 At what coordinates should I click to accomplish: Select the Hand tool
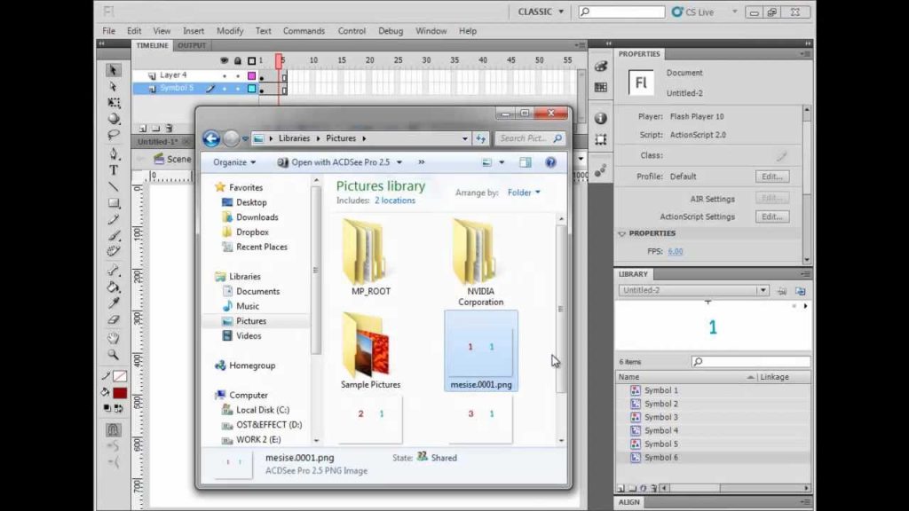(114, 337)
